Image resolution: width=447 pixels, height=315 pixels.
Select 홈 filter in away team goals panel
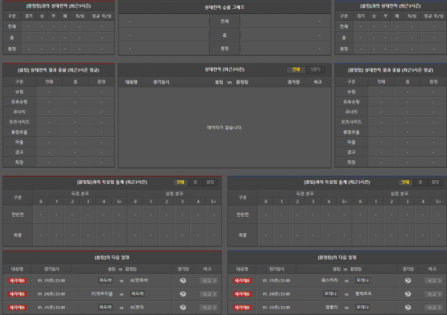coord(419,182)
